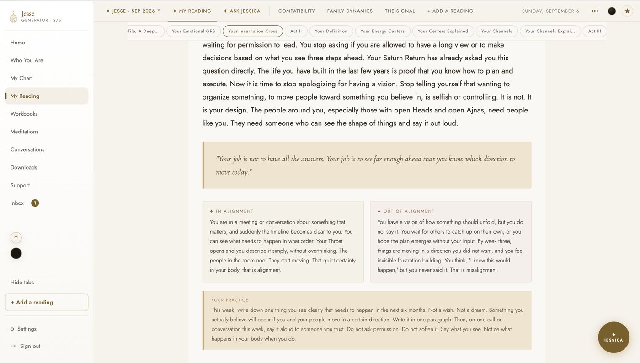Open the Inbox unread badge showing 1
640x363 pixels.
tap(35, 203)
